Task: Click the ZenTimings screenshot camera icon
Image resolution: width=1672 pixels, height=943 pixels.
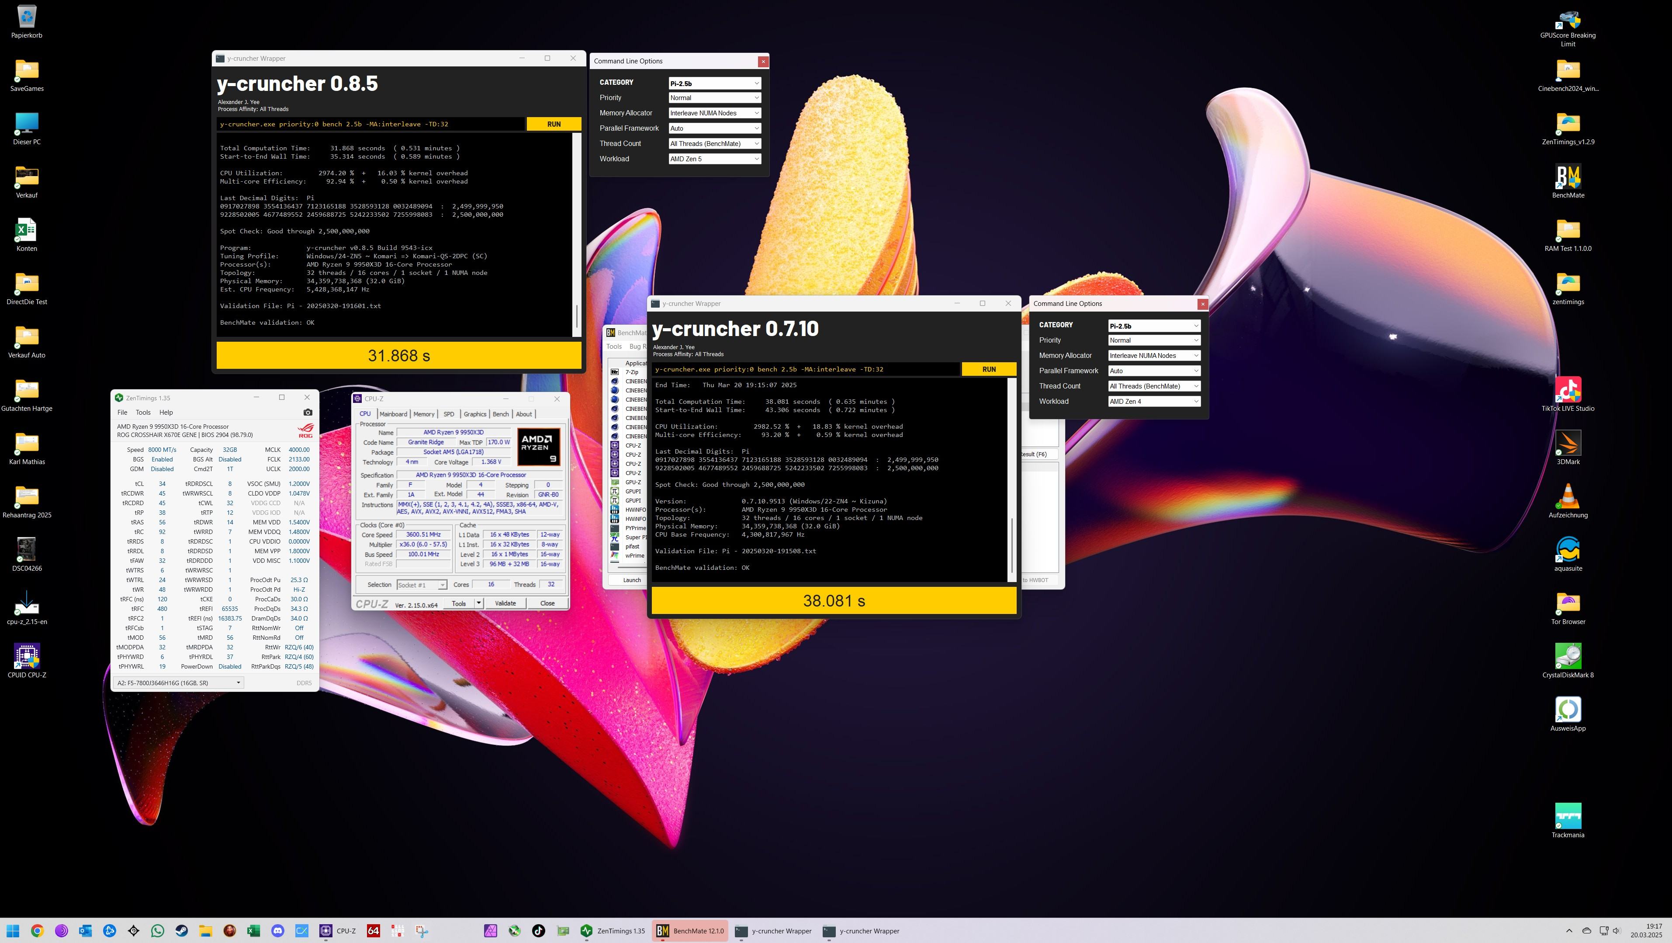Action: click(308, 412)
